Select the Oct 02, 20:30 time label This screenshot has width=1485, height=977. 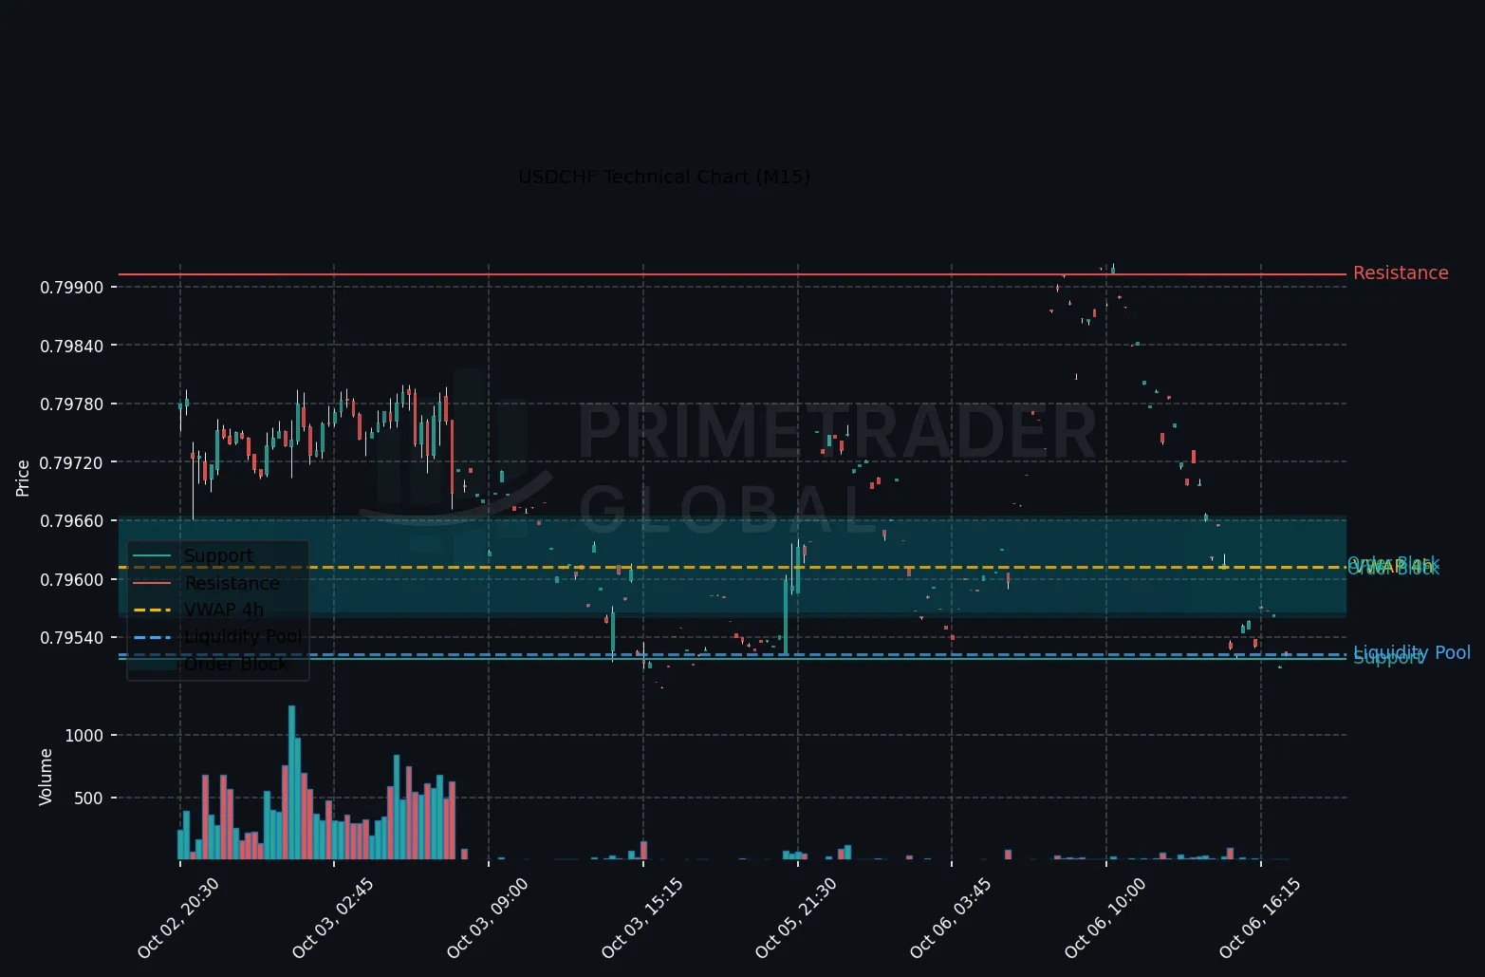tap(178, 918)
